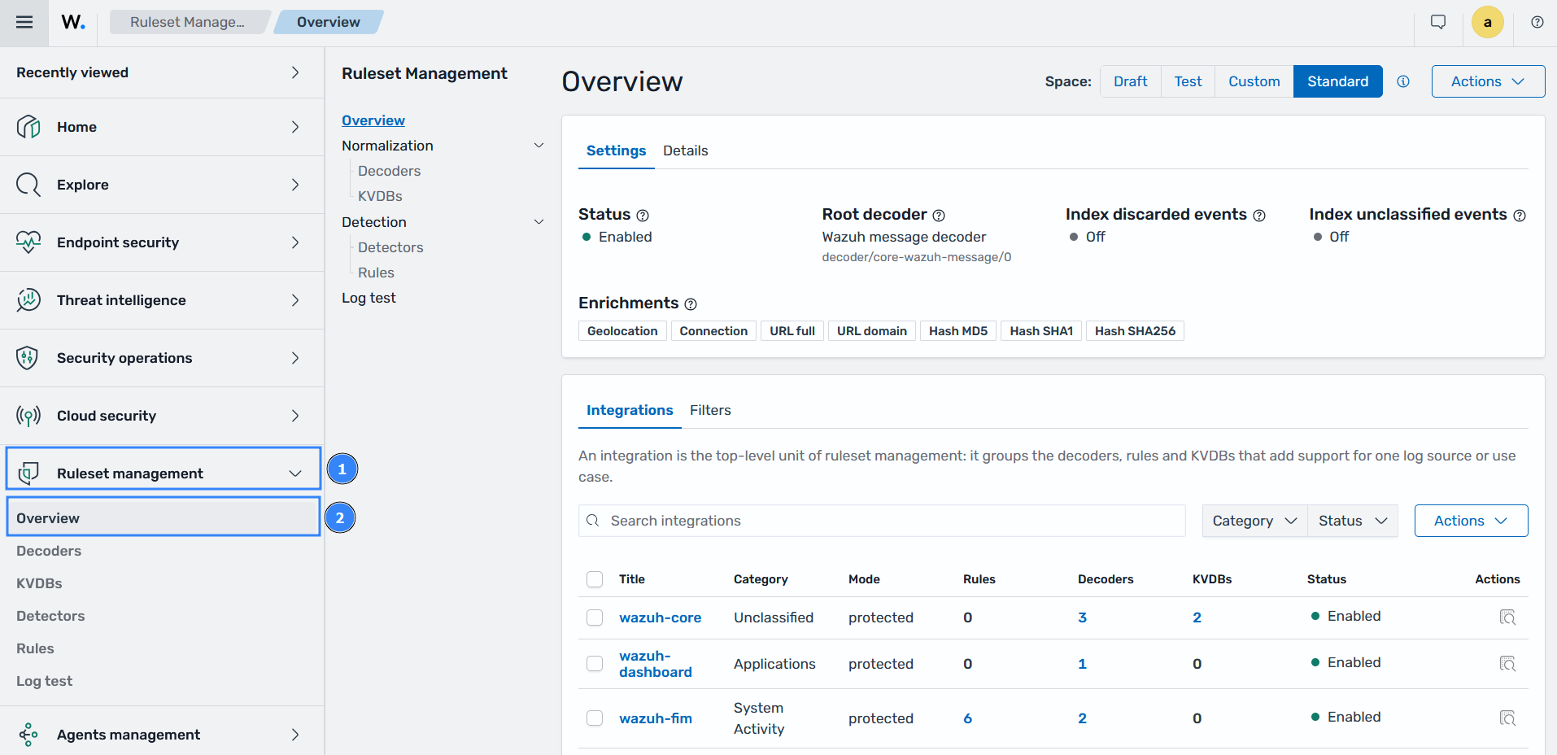Screen dimensions: 1557x755
Task: Click the Endpoint security heartbeat icon
Action: click(28, 242)
